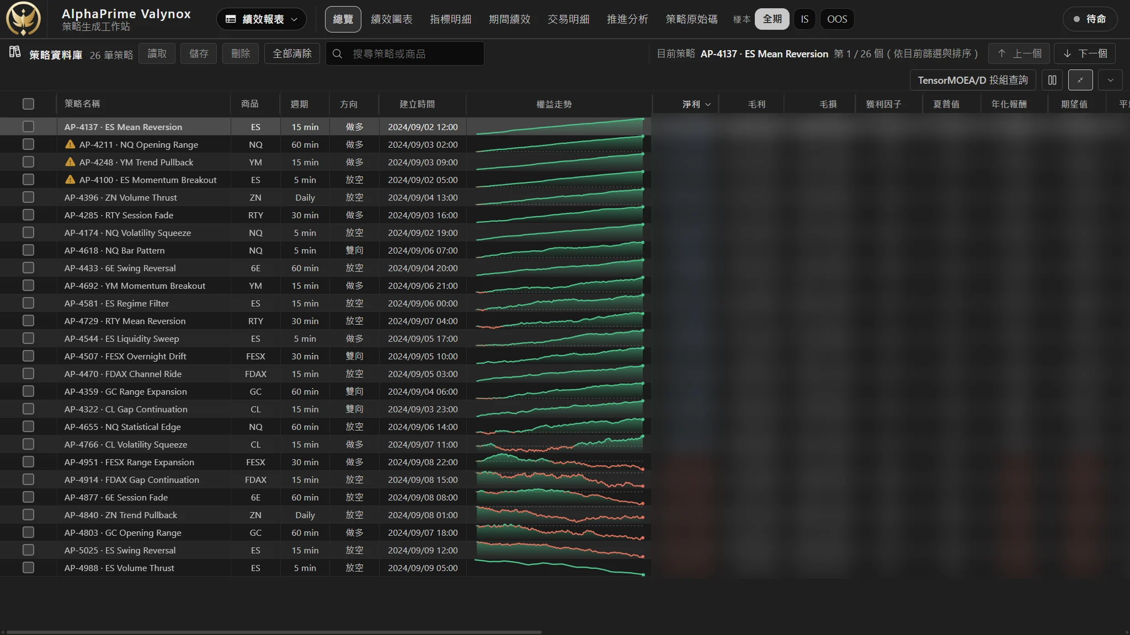Toggle the two-column layout icon

pos(1052,80)
